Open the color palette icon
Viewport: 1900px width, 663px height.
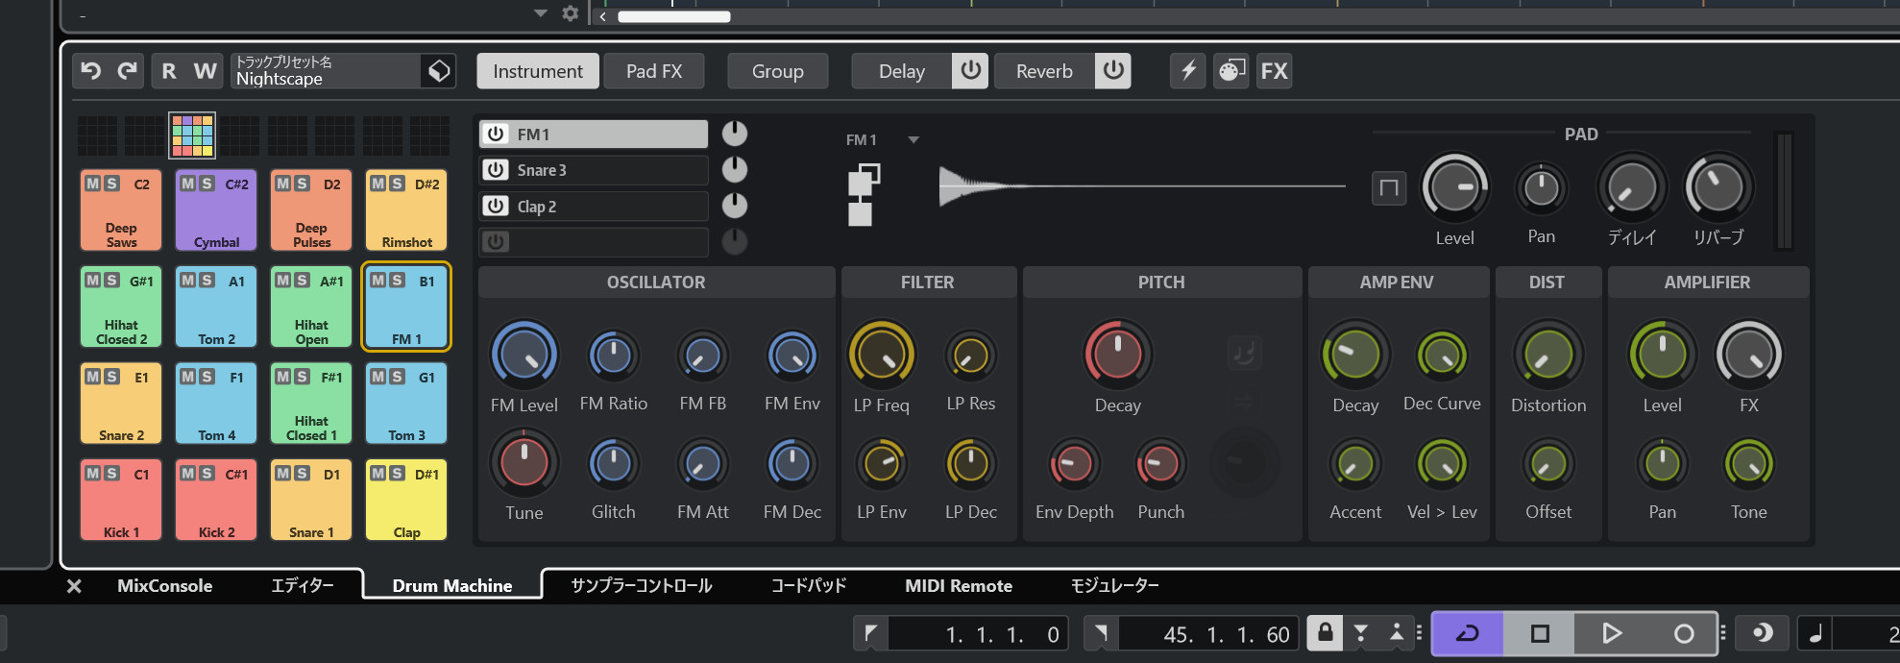(x=1231, y=71)
